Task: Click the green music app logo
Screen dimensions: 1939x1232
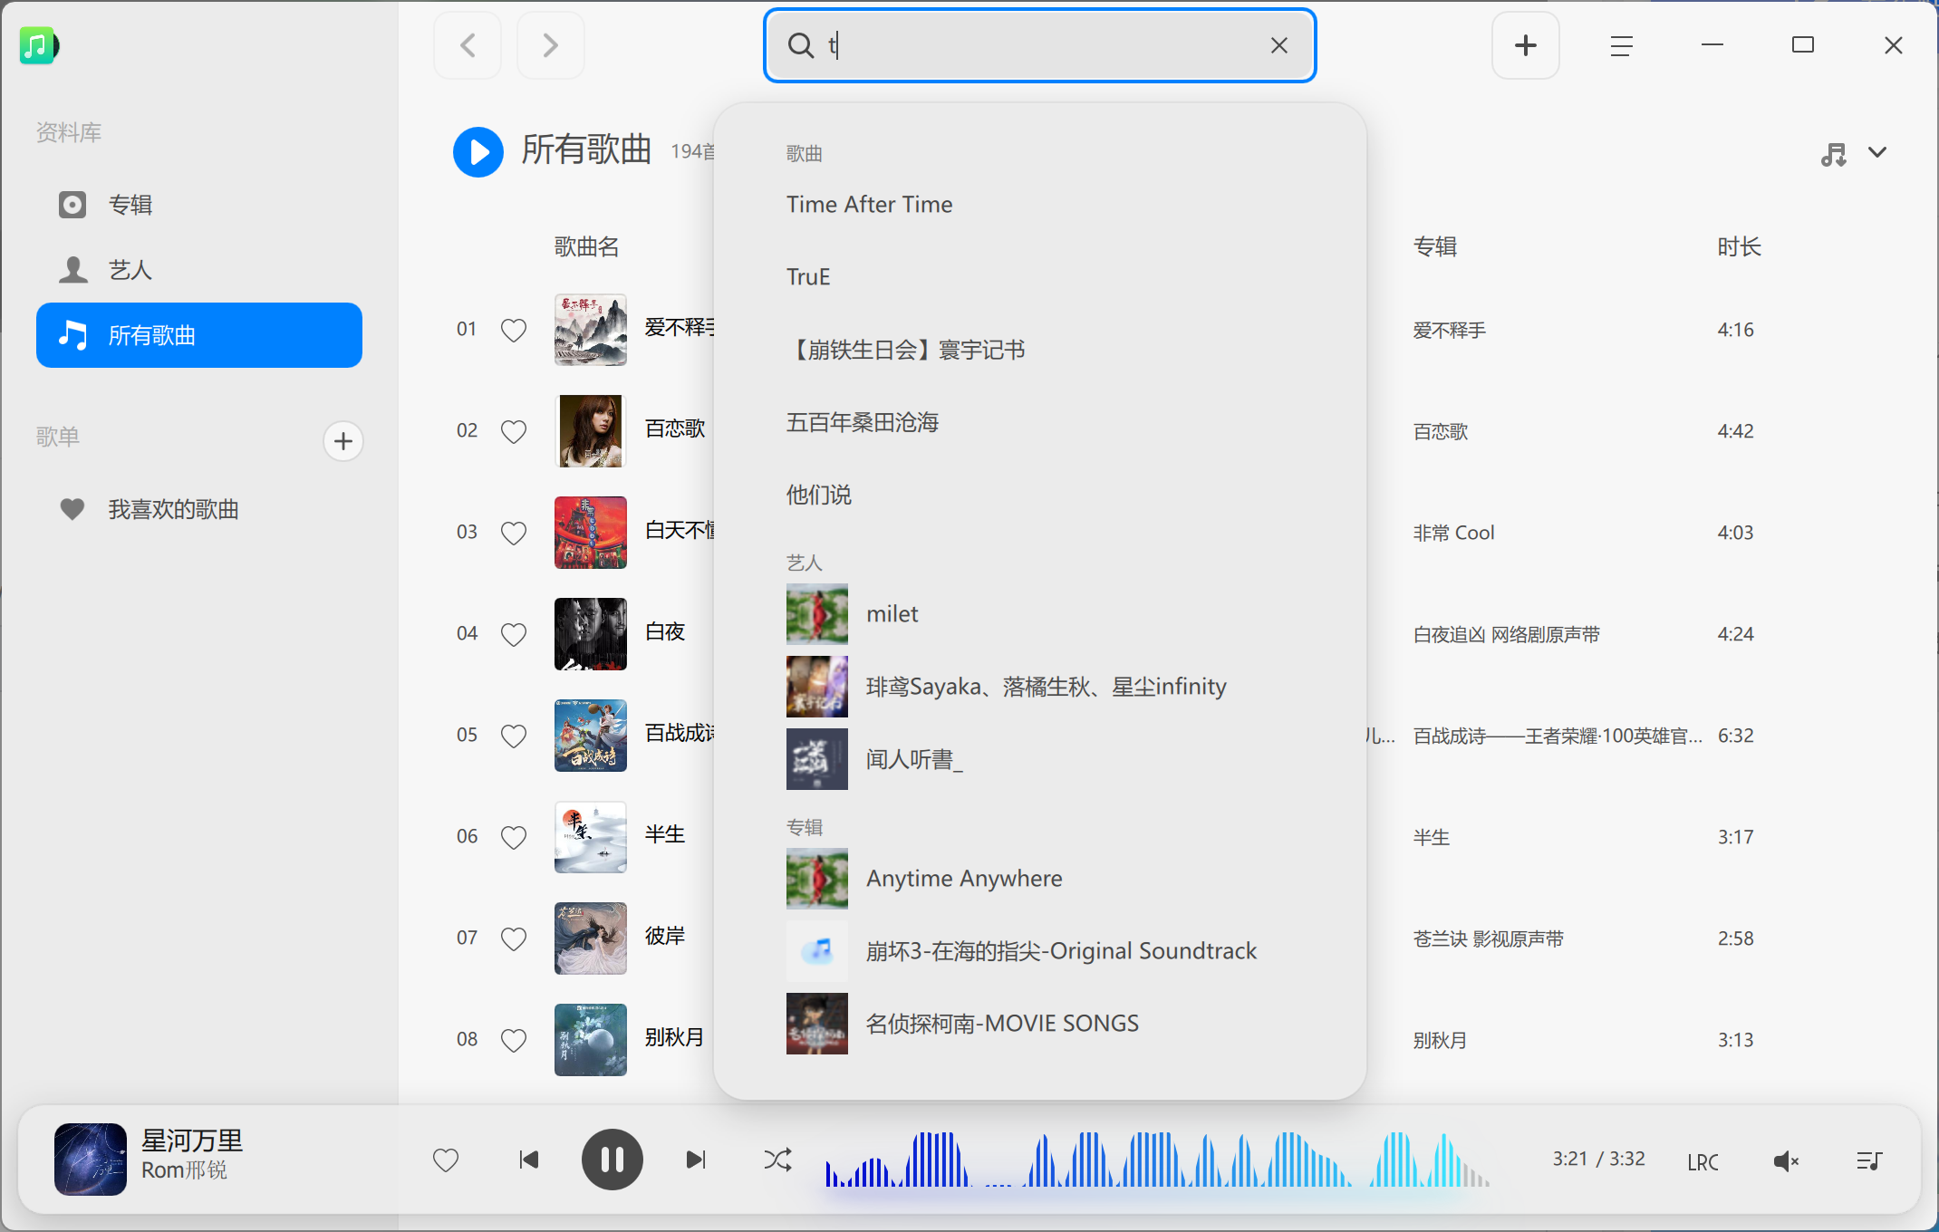Action: click(x=39, y=45)
